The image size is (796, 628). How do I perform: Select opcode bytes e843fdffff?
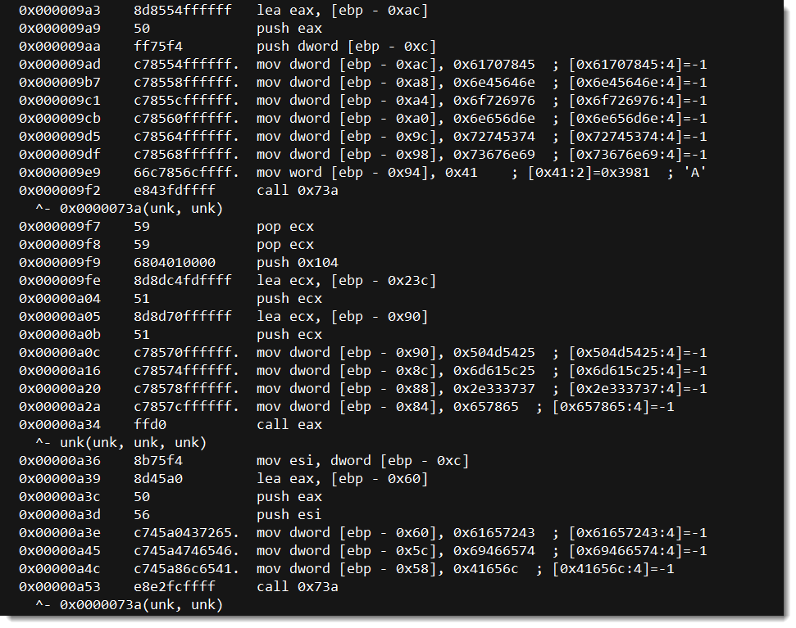click(174, 191)
